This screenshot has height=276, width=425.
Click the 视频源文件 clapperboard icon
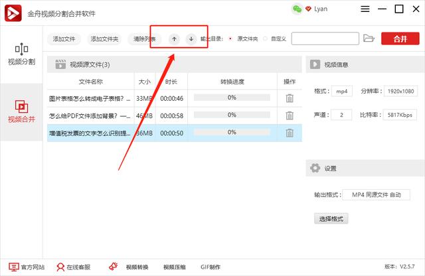(x=60, y=64)
